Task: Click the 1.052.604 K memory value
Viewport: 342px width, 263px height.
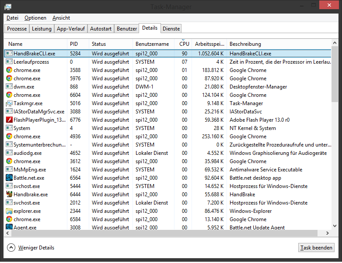Action: [x=211, y=54]
